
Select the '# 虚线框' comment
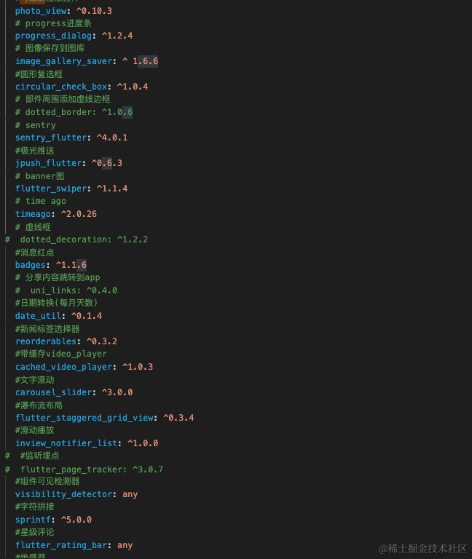33,227
